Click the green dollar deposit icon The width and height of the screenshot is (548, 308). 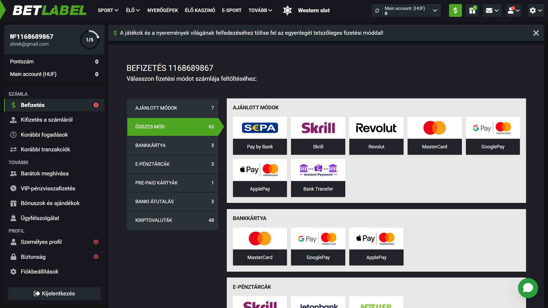click(x=455, y=10)
